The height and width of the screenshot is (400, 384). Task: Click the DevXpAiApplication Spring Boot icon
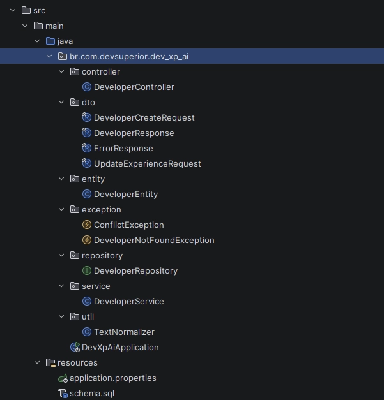pyautogui.click(x=75, y=347)
